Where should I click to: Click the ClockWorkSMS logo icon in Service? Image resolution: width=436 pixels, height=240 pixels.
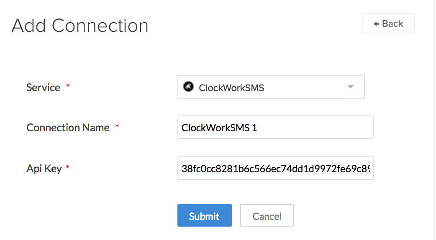coord(189,87)
